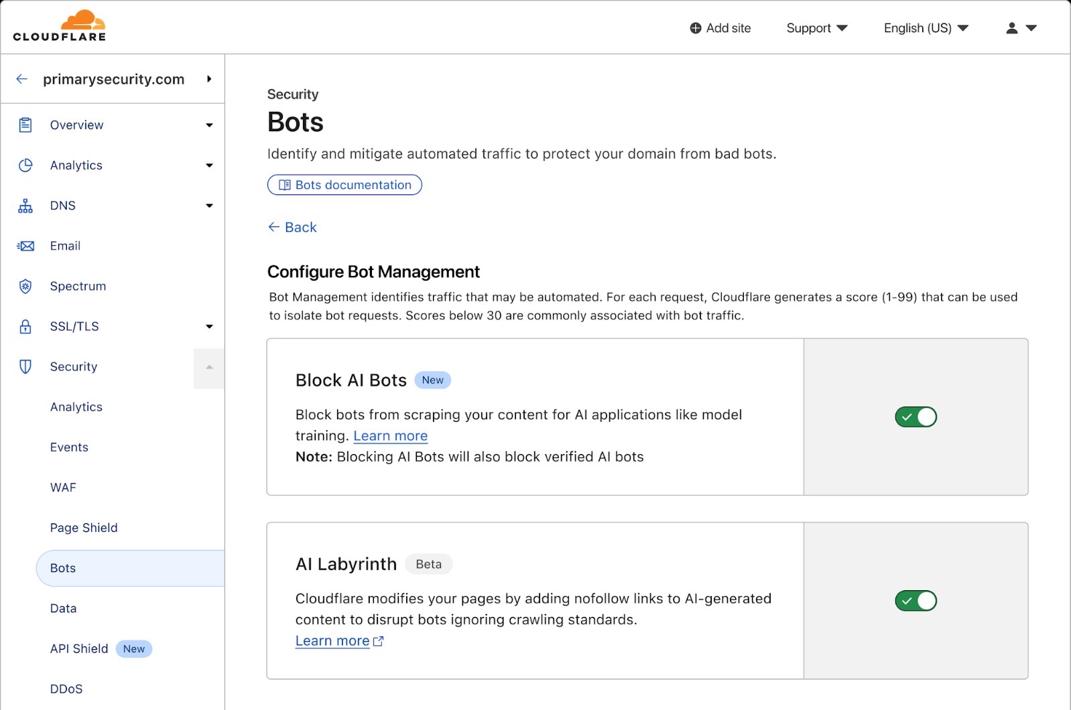This screenshot has width=1071, height=710.
Task: Open Analytics under Security
Action: (x=76, y=407)
